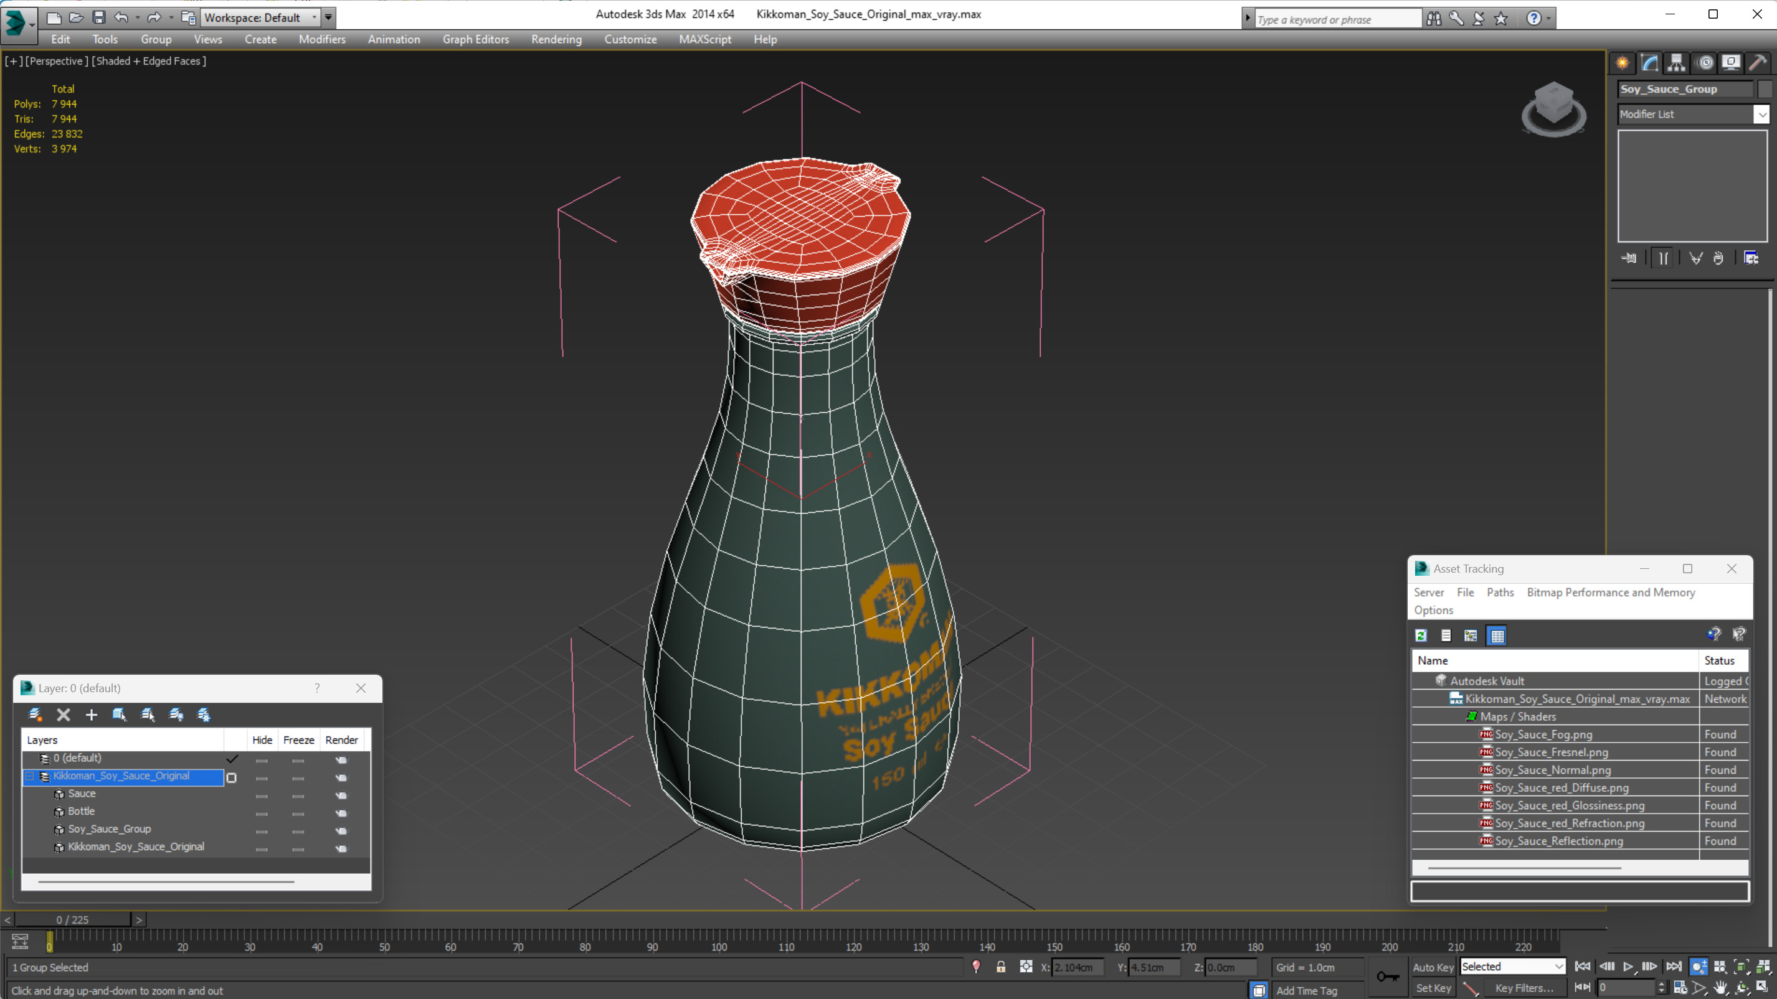Click the Go to End playback button
1777x999 pixels.
click(1674, 967)
